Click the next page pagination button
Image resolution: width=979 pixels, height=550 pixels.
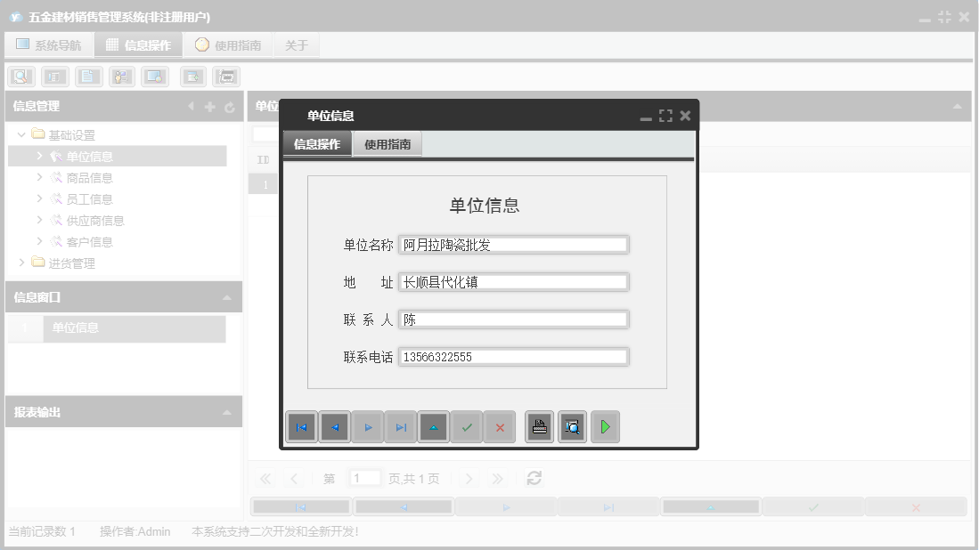point(469,478)
